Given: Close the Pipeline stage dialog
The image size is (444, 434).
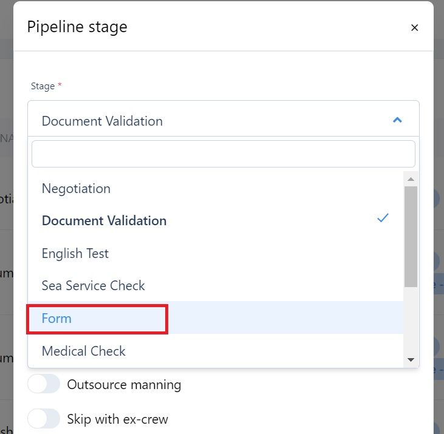Looking at the screenshot, I should tap(414, 28).
